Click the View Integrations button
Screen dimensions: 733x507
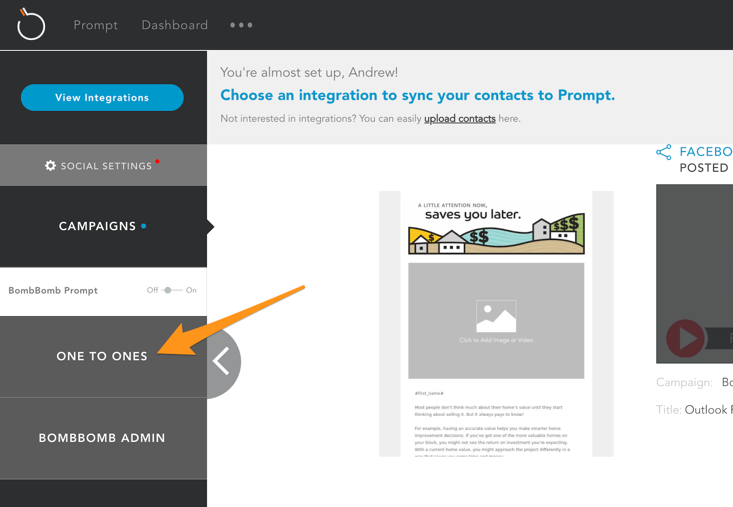(102, 97)
